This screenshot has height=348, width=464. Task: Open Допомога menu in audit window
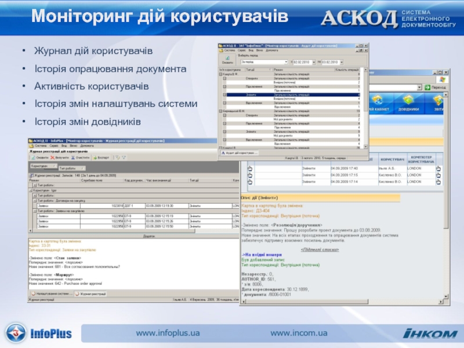[272, 50]
